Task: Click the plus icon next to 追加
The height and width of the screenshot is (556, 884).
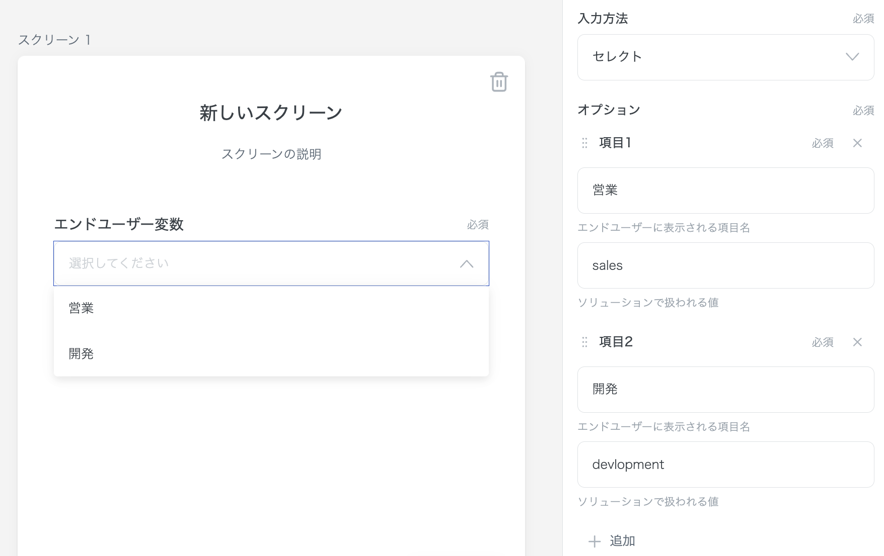Action: pos(595,541)
